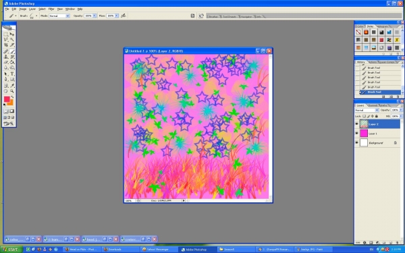The width and height of the screenshot is (405, 253).
Task: Select the Rectangular Marquee tool
Action: [6, 34]
